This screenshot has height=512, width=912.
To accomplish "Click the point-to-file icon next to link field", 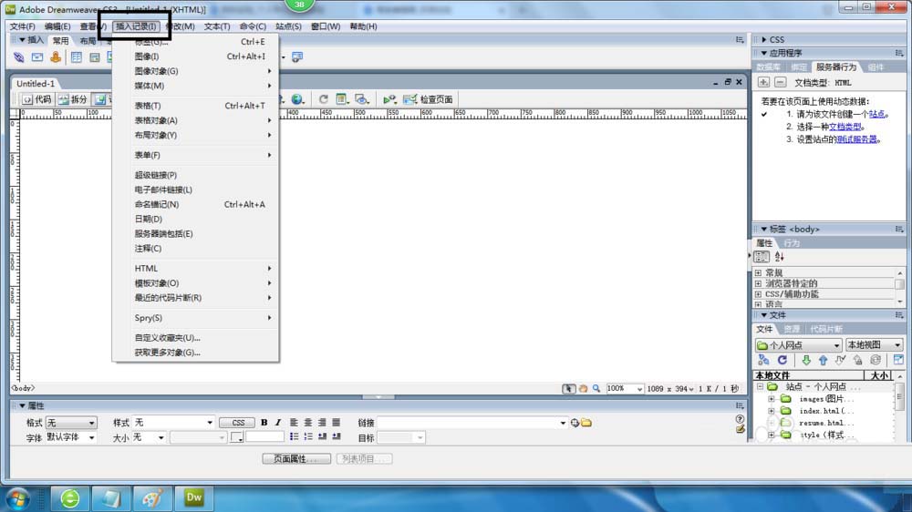I will click(x=575, y=423).
